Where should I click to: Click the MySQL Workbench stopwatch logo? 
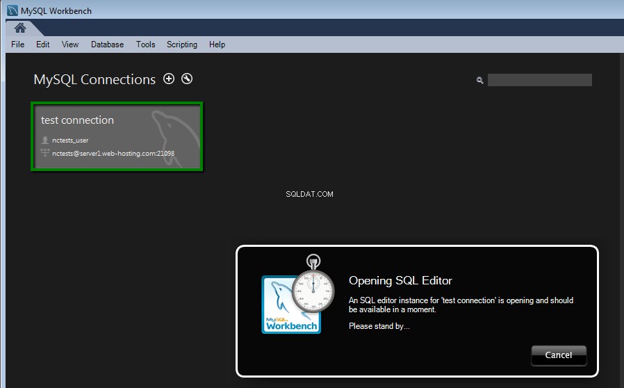[297, 294]
